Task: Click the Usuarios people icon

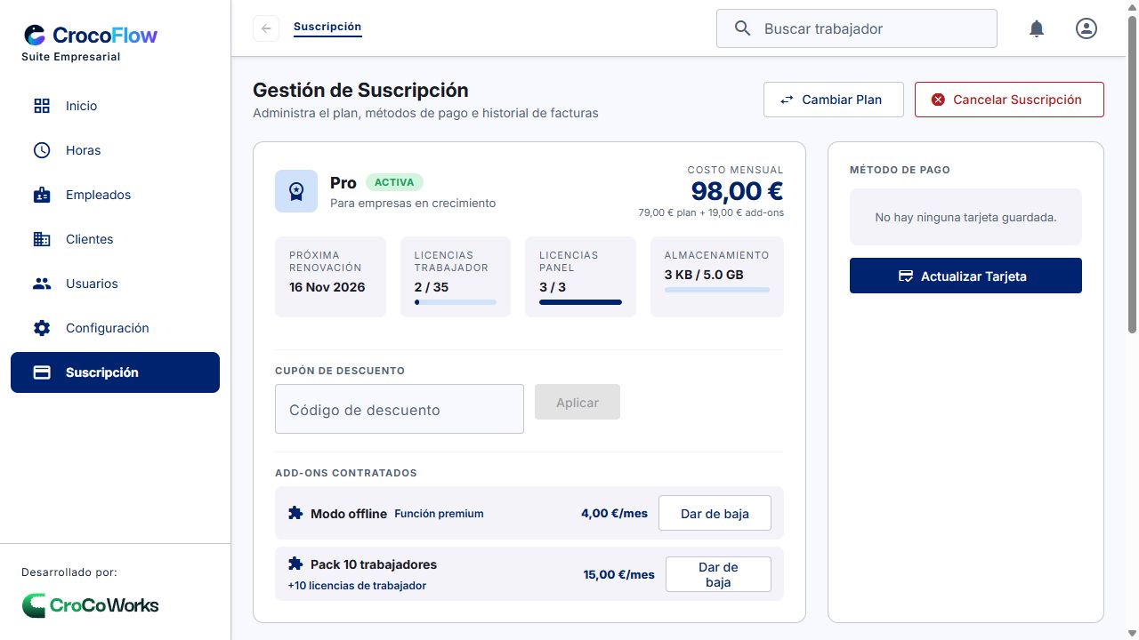Action: (42, 284)
